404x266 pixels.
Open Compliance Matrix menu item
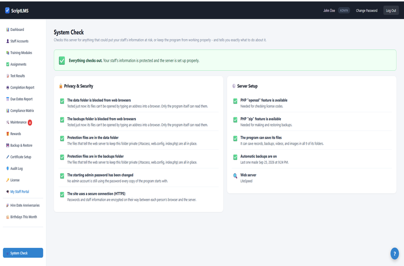[23, 111]
